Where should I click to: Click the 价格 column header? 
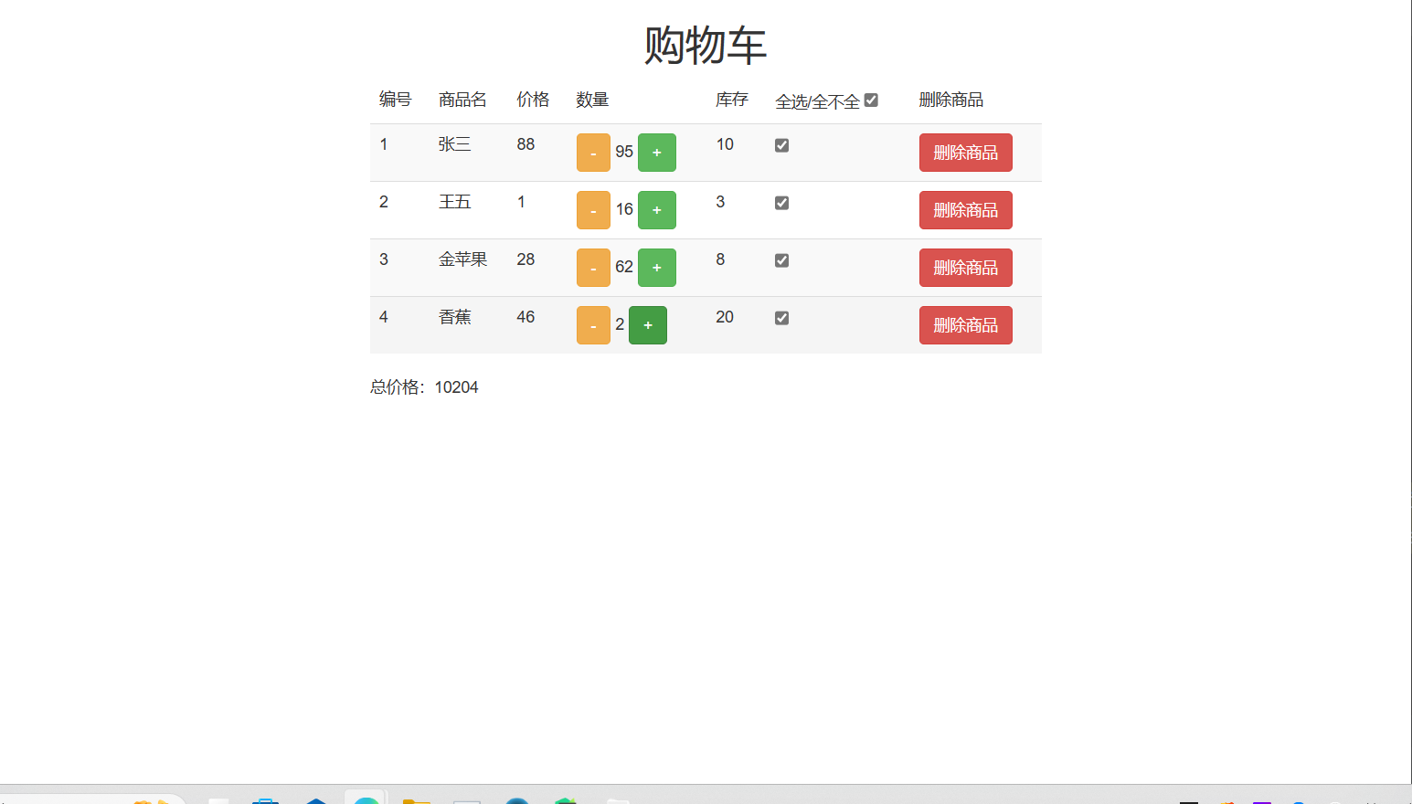pyautogui.click(x=533, y=100)
